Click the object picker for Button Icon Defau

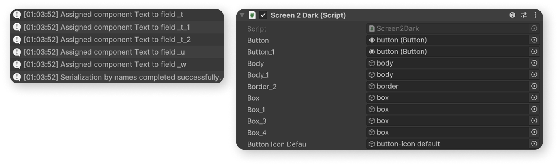[534, 144]
